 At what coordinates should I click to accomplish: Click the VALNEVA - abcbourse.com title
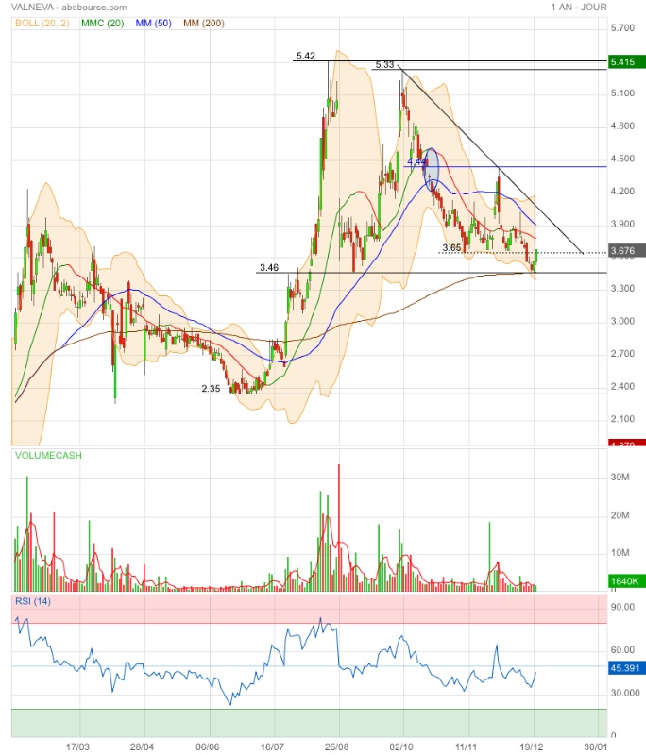pyautogui.click(x=69, y=8)
